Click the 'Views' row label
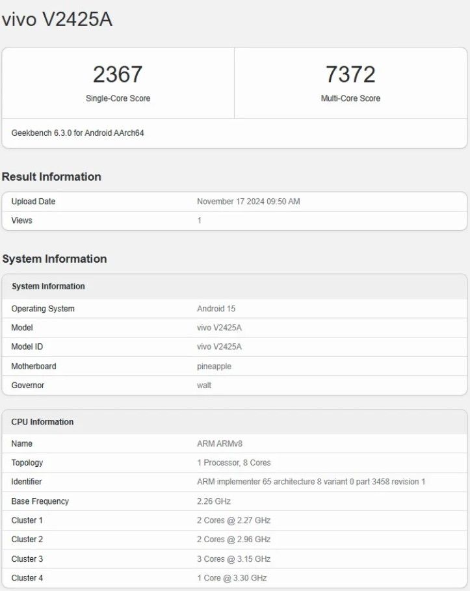 point(21,220)
